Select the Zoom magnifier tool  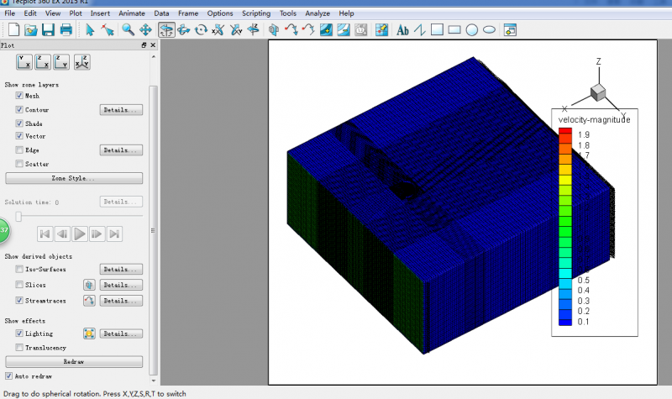pyautogui.click(x=128, y=30)
